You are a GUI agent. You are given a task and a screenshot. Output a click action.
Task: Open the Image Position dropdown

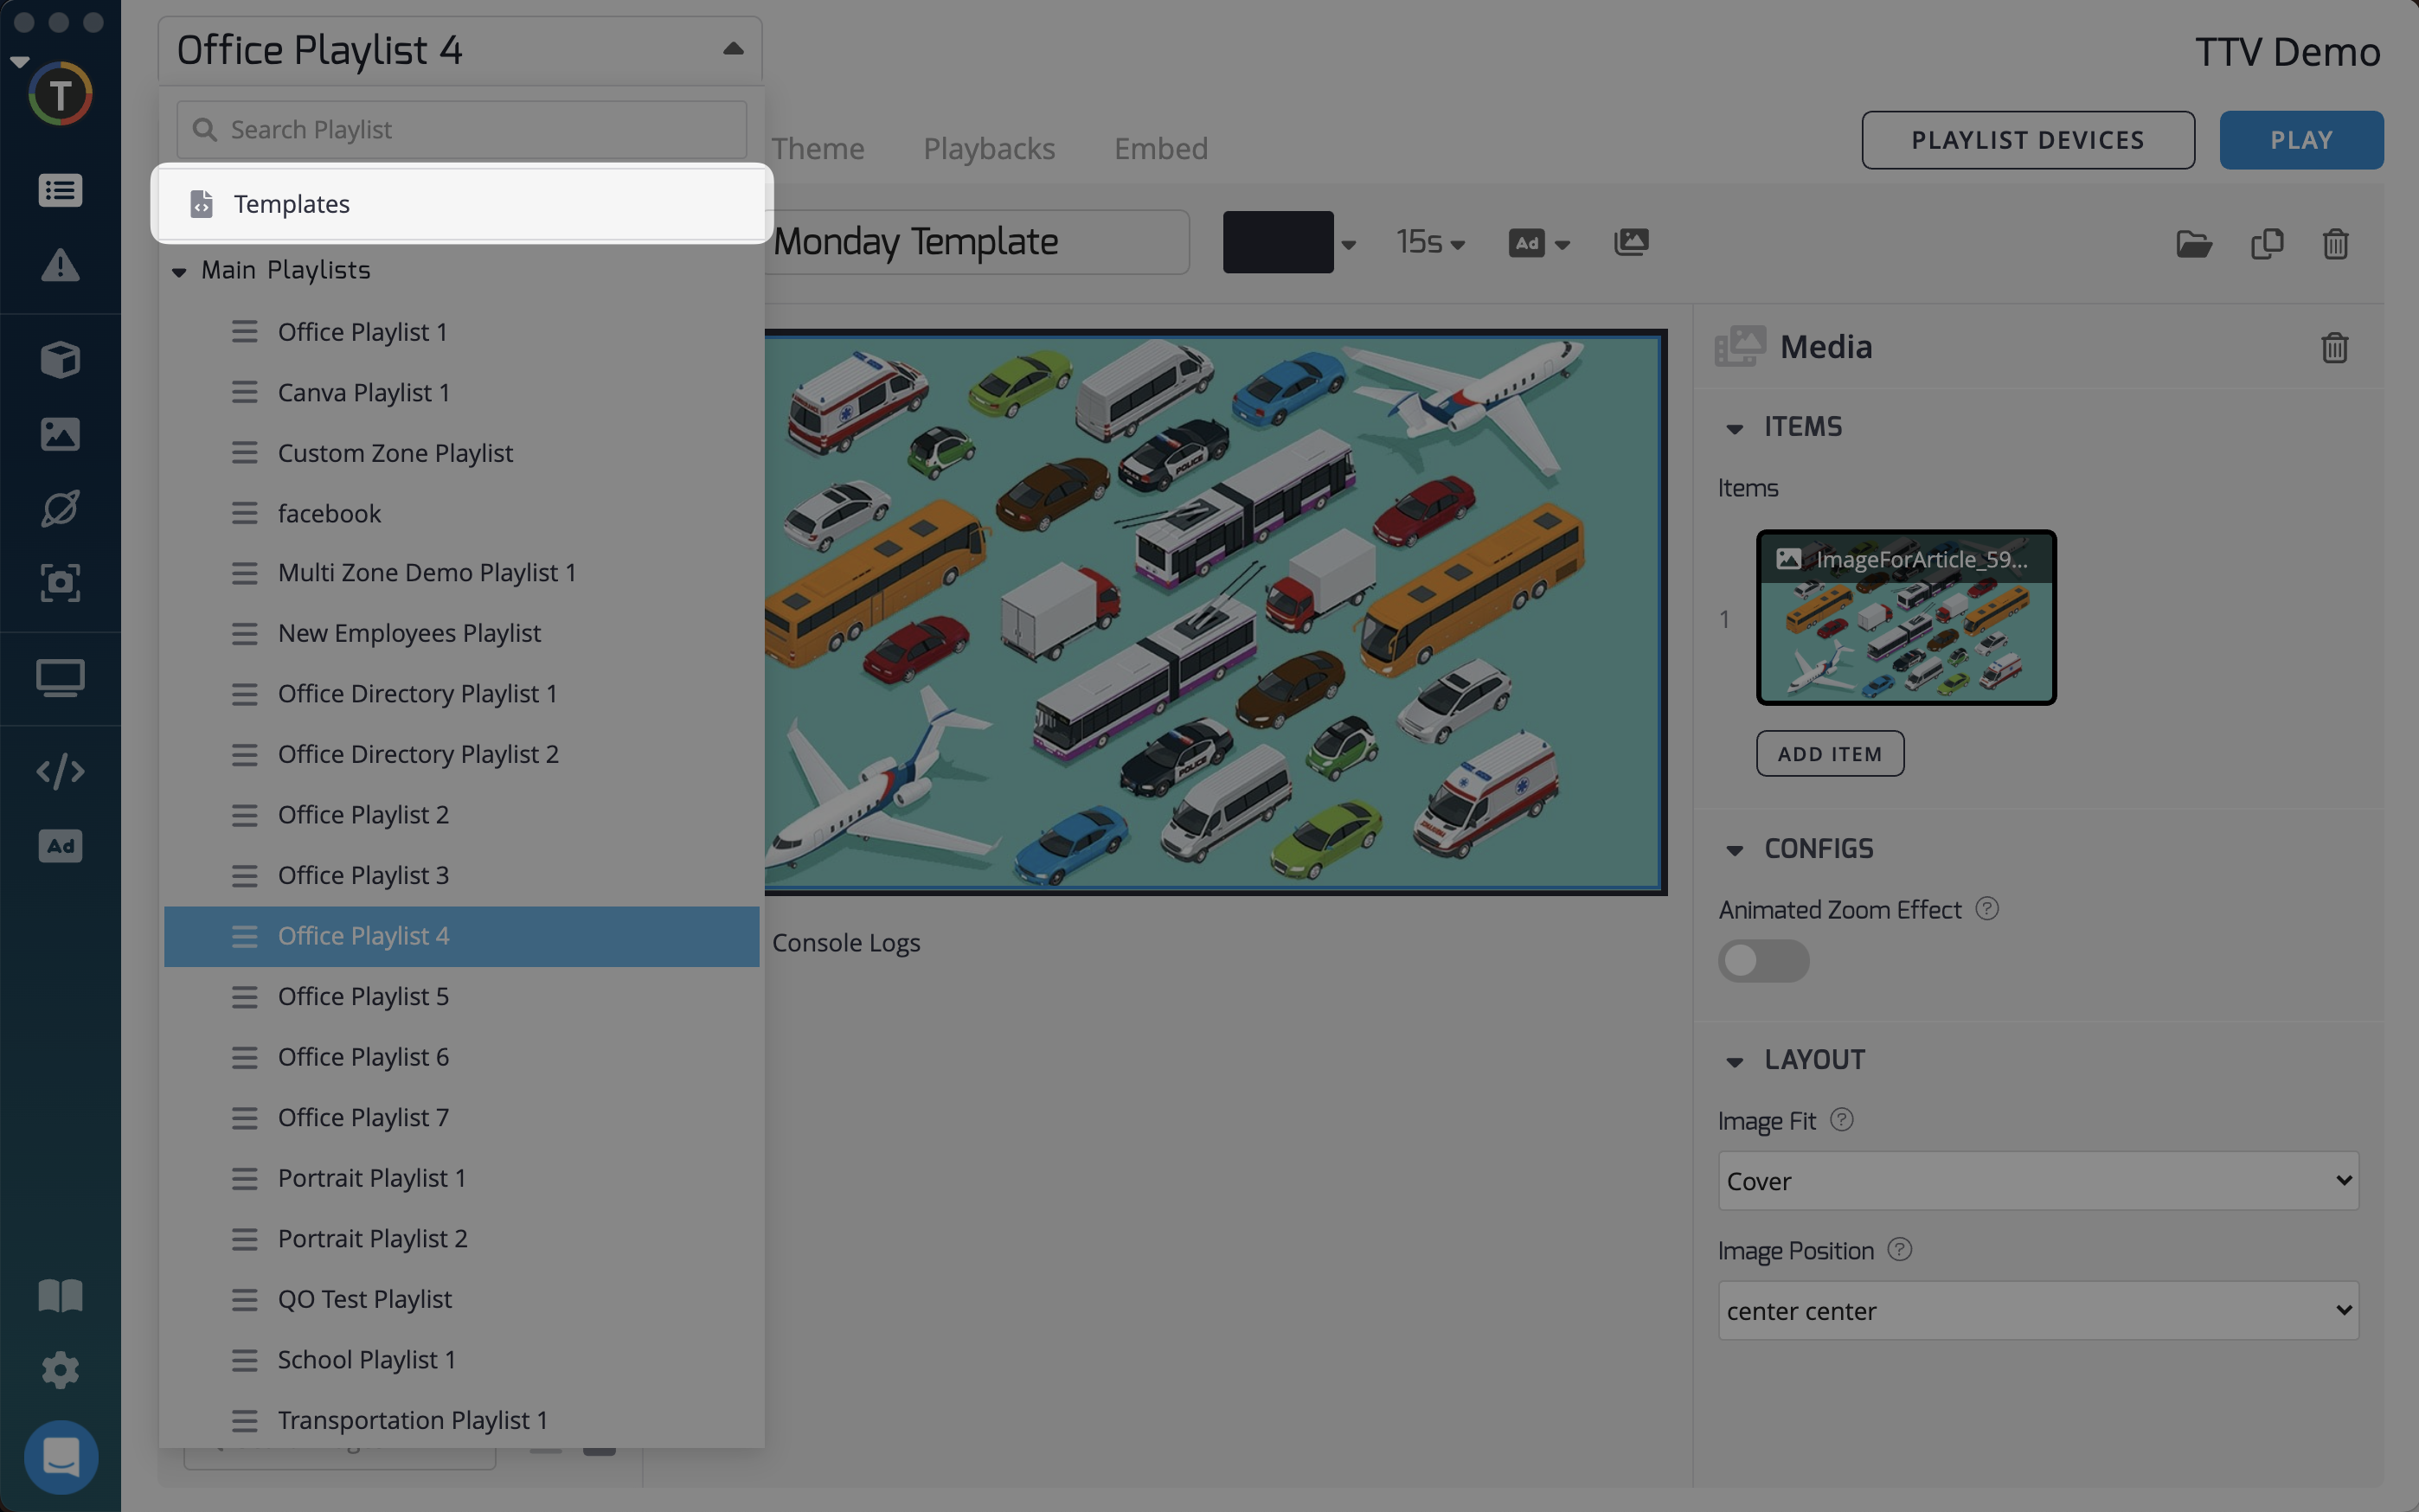click(x=2037, y=1310)
